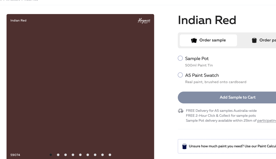Go to the second carousel slide dot
Image resolution: width=276 pixels, height=159 pixels.
58,155
